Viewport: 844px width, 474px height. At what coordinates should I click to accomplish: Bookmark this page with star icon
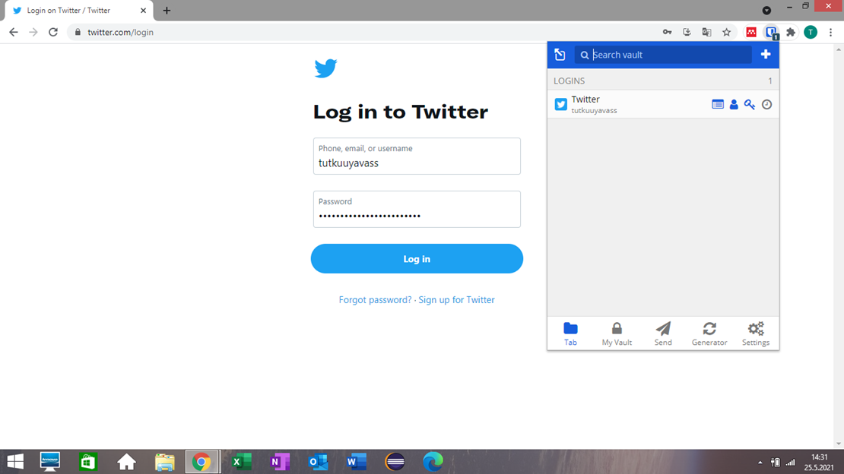click(727, 32)
